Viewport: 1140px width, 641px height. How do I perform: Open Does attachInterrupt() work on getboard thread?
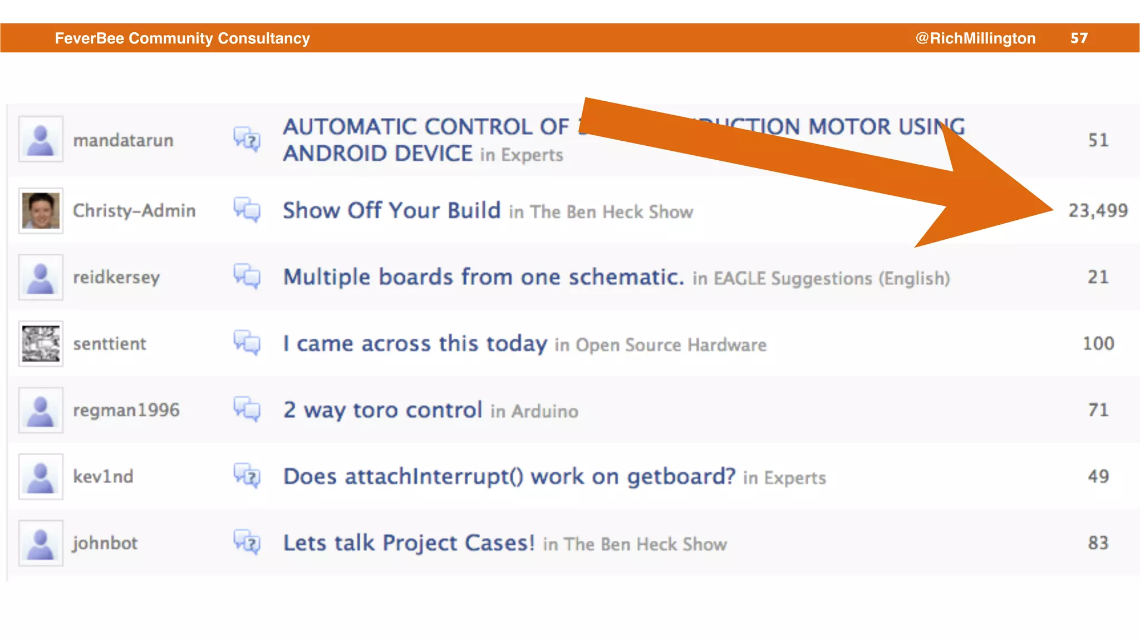(509, 477)
